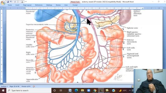
Task: Click the Picture Tools contextual tab header
Action: [x=75, y=2]
